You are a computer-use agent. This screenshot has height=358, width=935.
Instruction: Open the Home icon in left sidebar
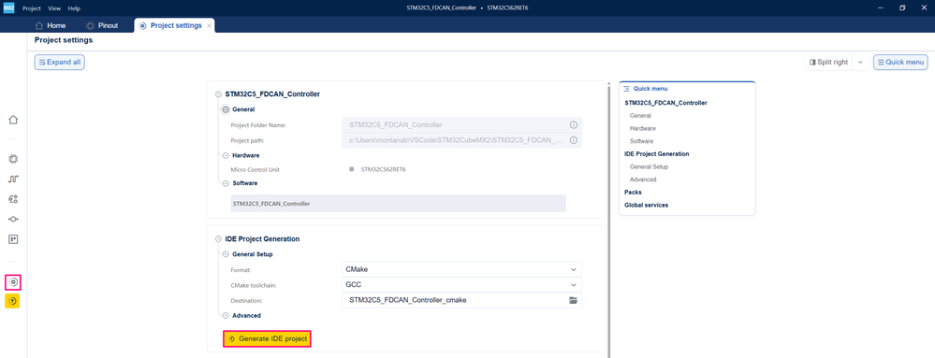13,120
